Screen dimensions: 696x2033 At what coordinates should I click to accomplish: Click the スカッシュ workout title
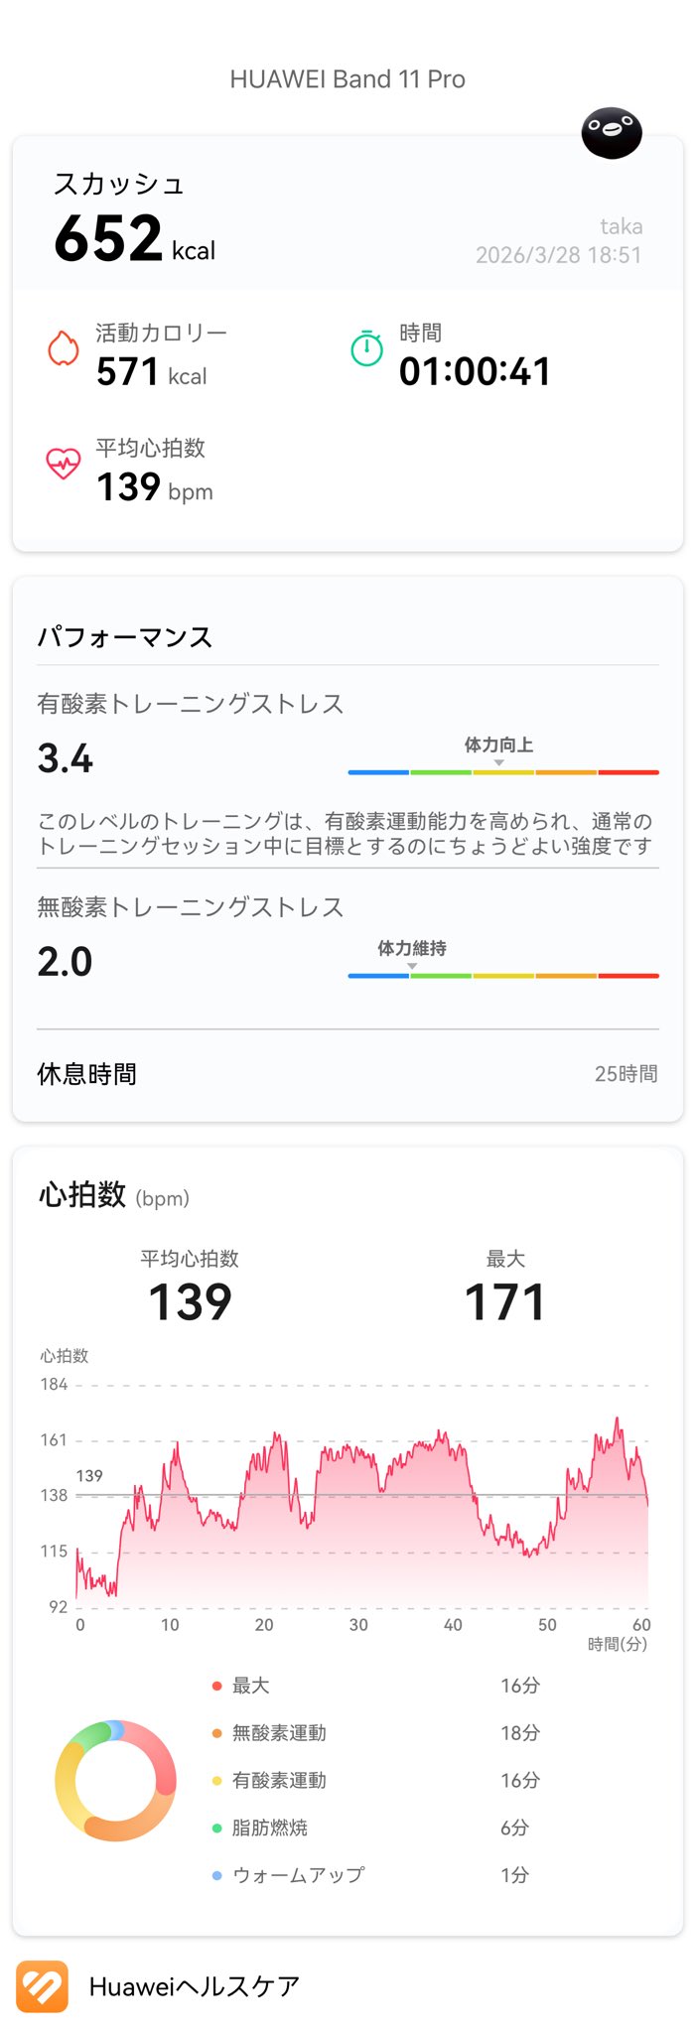pos(119,185)
